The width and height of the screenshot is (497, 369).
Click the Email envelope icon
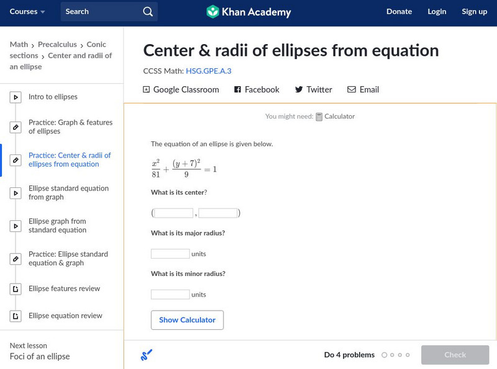pyautogui.click(x=352, y=89)
